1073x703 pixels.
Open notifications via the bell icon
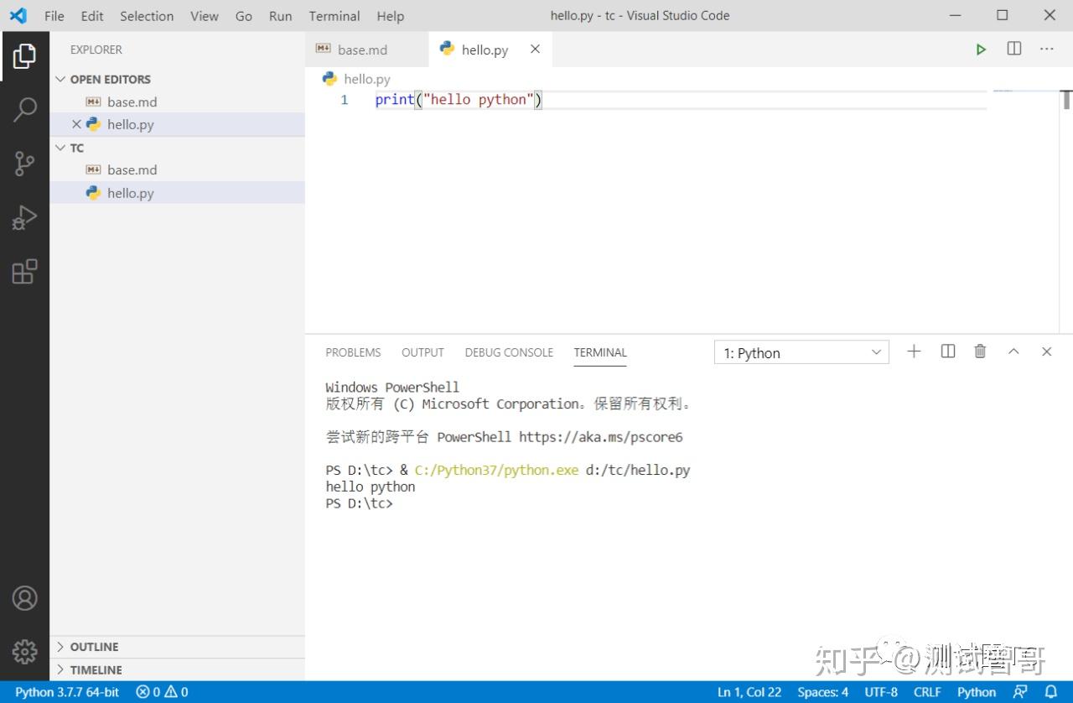coord(1050,691)
